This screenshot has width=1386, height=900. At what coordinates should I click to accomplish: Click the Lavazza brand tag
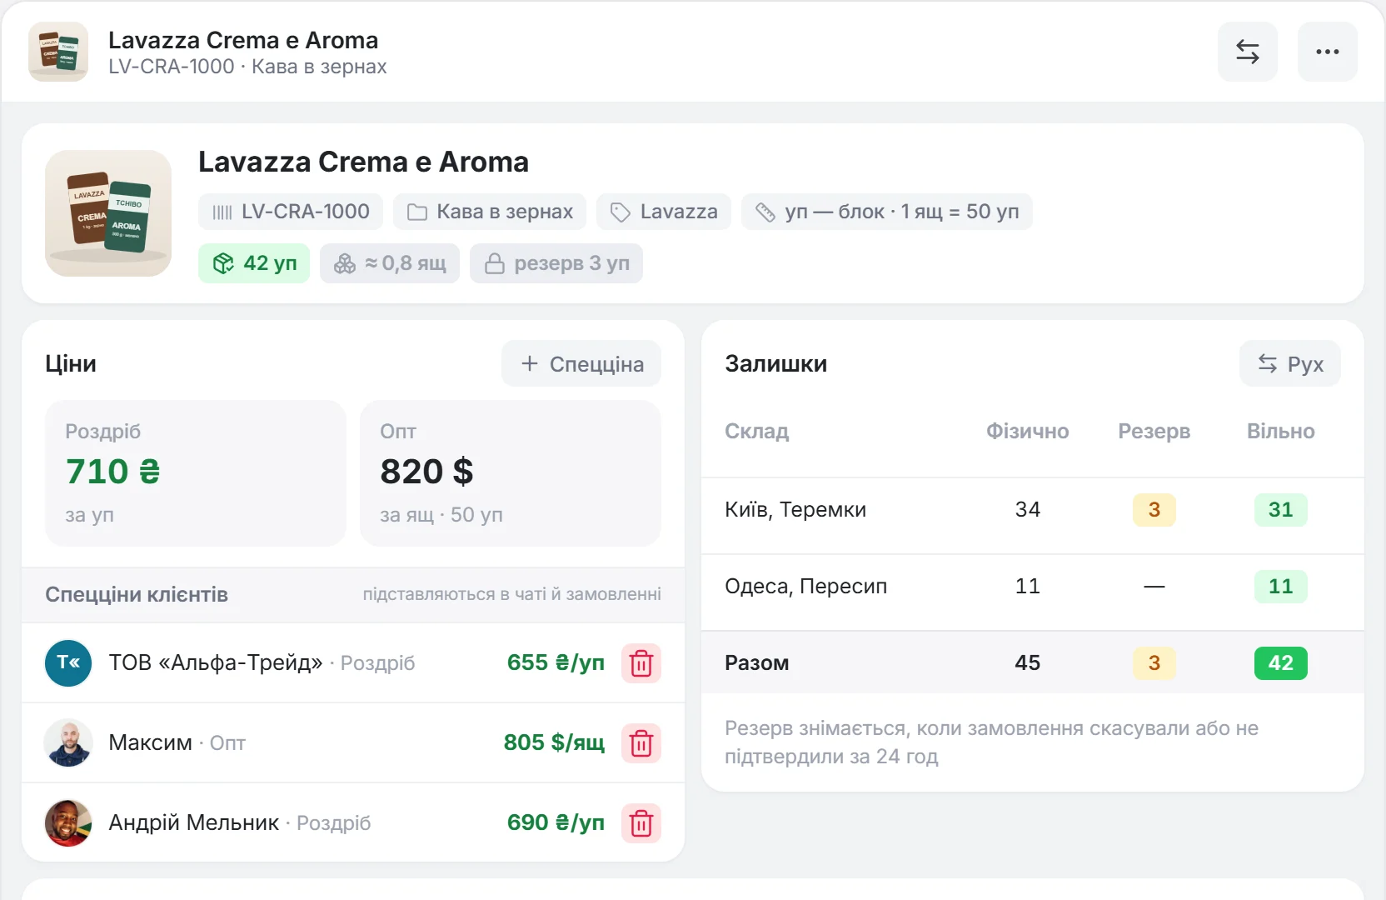point(664,212)
